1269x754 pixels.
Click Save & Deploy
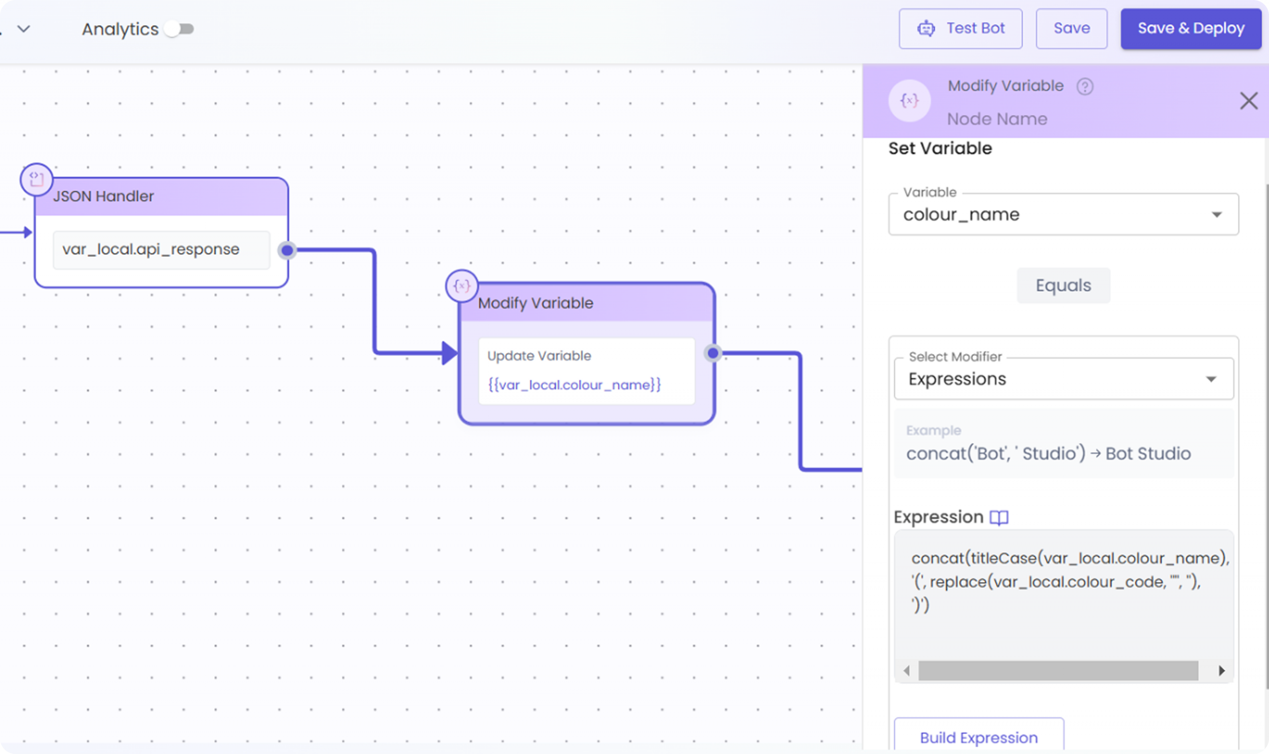point(1191,28)
